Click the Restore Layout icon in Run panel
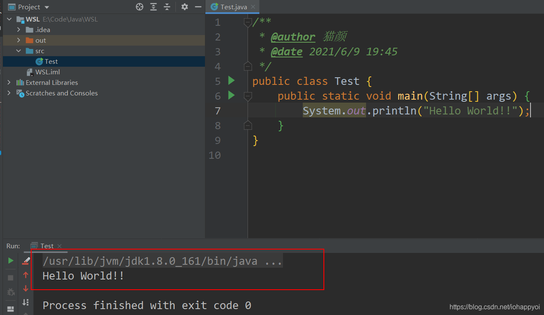 coord(11,309)
